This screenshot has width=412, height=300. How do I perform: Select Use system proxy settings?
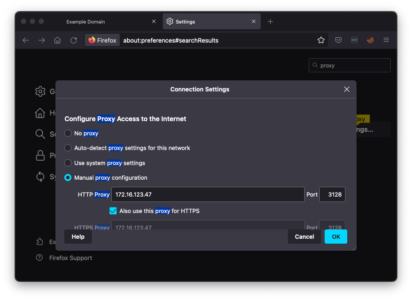pyautogui.click(x=68, y=163)
